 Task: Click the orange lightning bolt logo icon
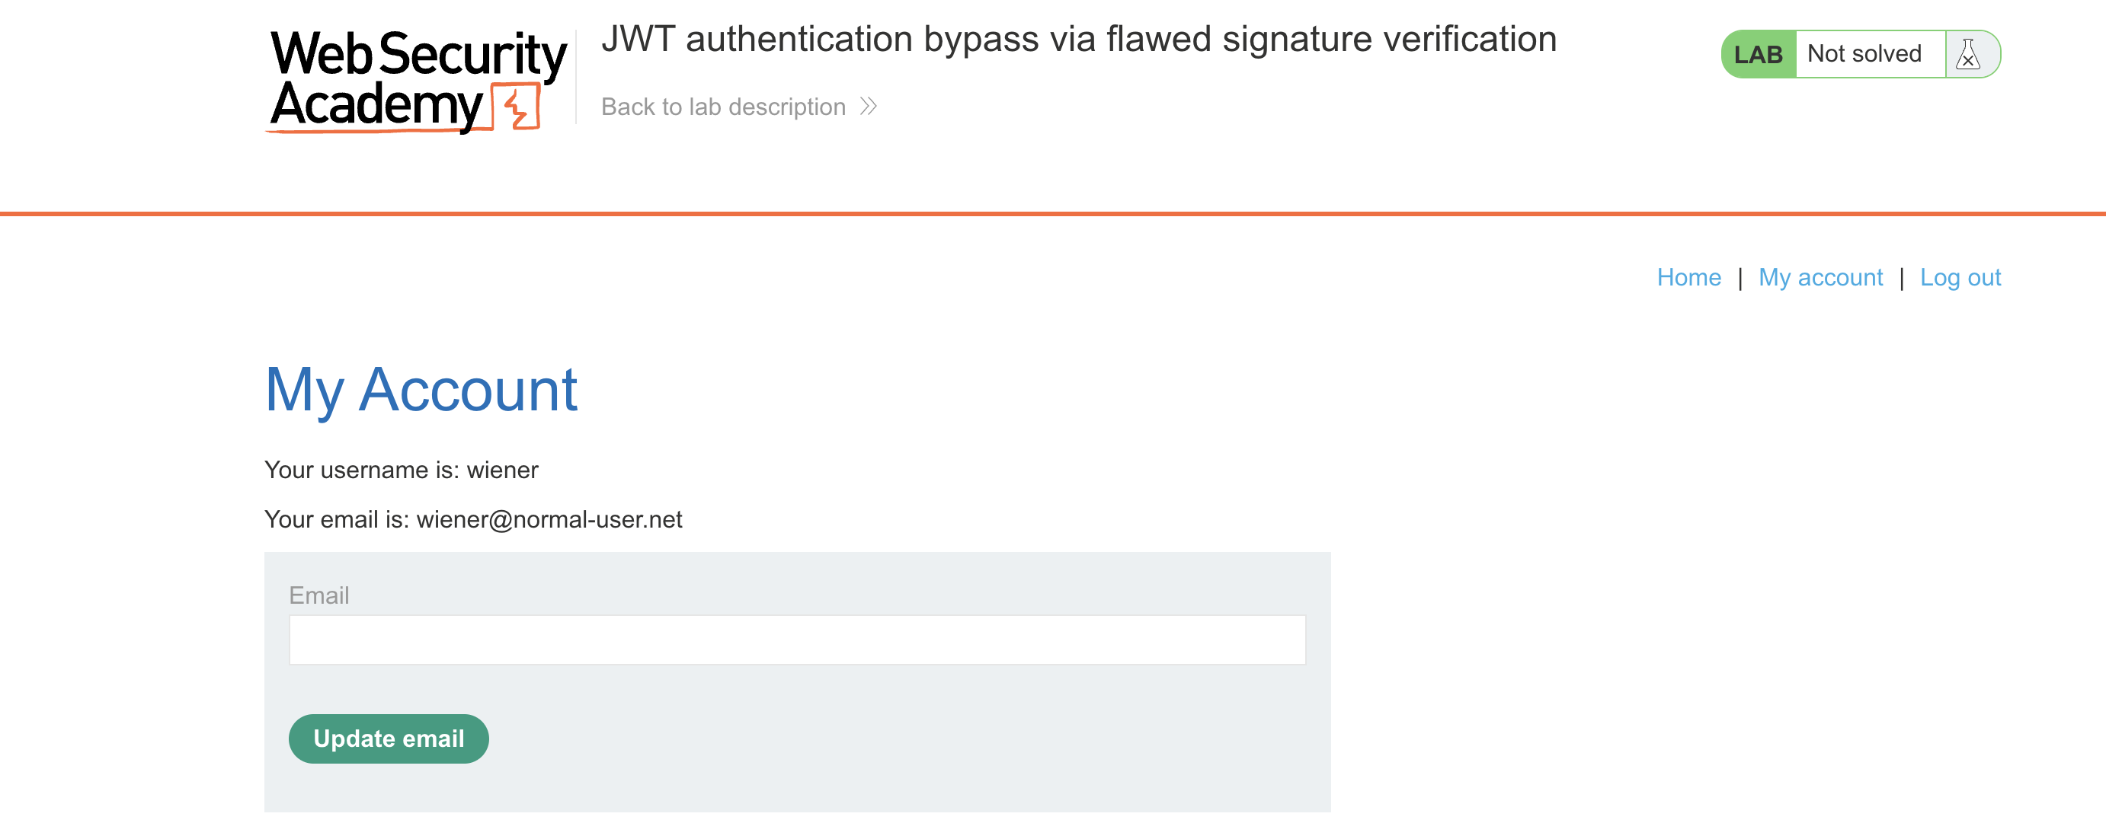pyautogui.click(x=517, y=107)
